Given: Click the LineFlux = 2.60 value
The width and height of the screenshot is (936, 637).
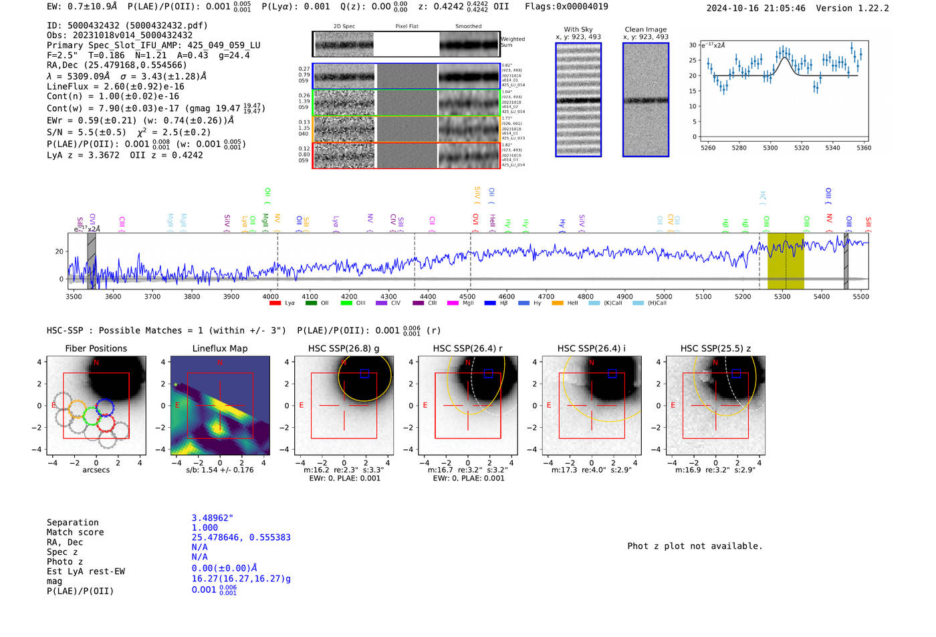Looking at the screenshot, I should pos(116,86).
